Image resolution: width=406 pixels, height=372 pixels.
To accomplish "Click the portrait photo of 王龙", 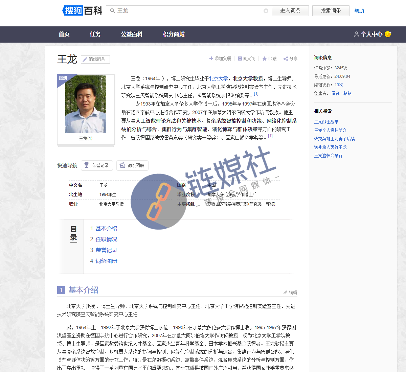I will pos(86,104).
